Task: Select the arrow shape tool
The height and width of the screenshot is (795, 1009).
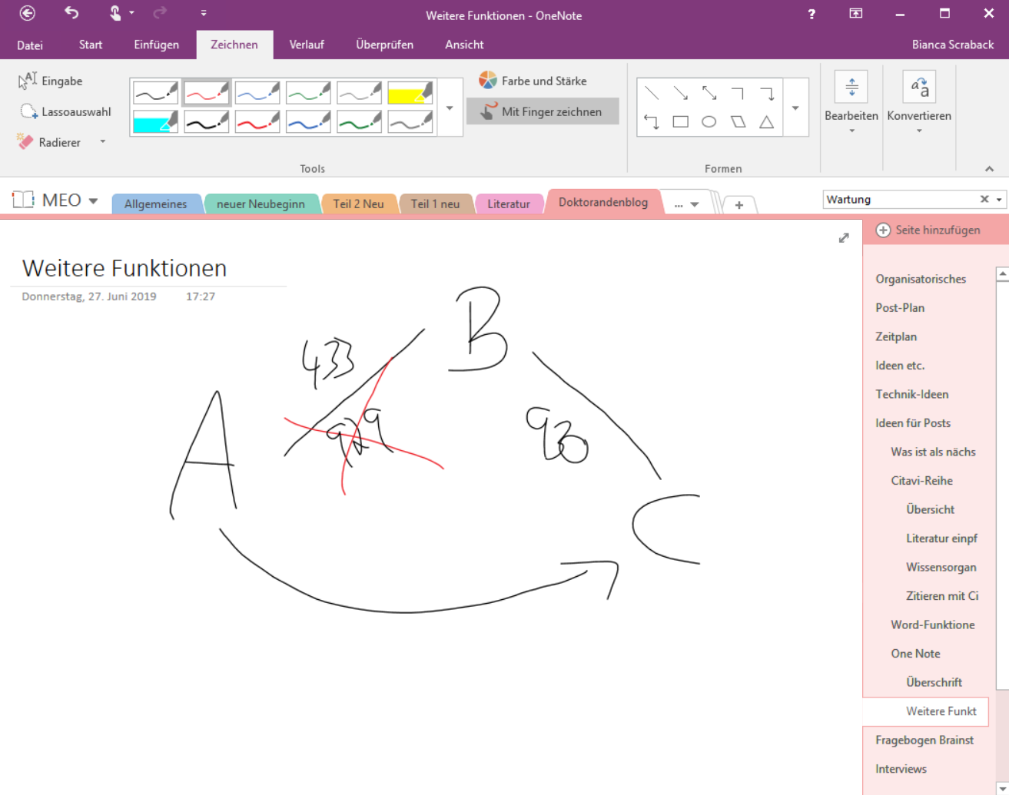Action: (x=680, y=92)
